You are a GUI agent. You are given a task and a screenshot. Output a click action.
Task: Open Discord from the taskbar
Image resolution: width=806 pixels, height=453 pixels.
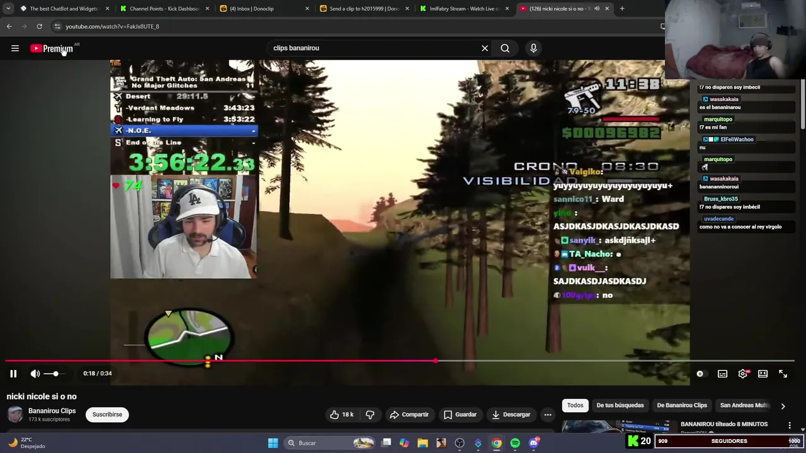pyautogui.click(x=534, y=443)
